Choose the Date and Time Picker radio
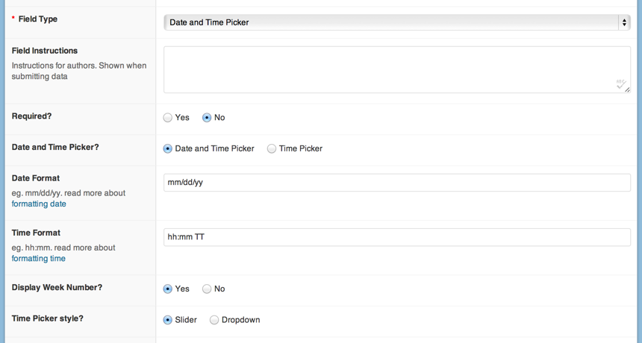Screen dimensions: 642x343 point(168,149)
